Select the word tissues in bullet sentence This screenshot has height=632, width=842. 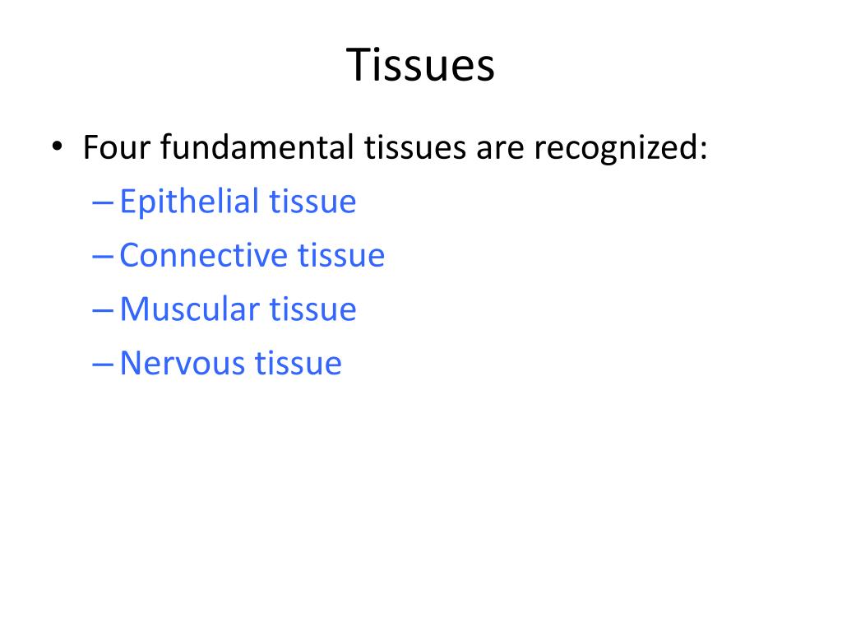(x=415, y=147)
